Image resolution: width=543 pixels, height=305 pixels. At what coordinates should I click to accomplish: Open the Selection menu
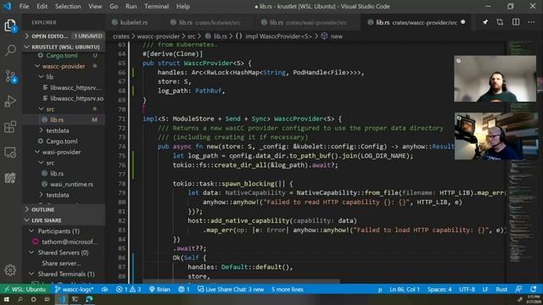click(x=68, y=6)
